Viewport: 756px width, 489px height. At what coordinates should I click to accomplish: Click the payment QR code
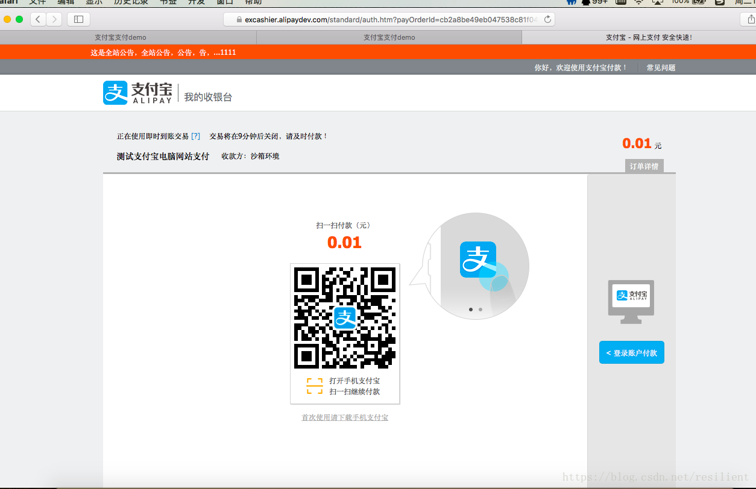click(345, 317)
